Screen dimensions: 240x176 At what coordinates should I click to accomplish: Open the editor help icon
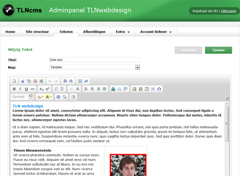tap(73, 97)
